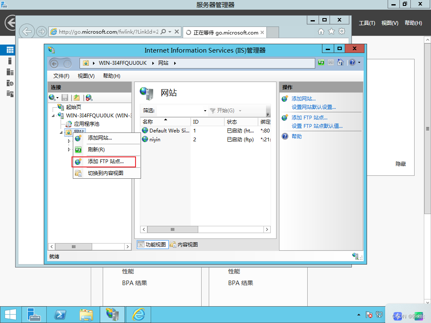The height and width of the screenshot is (323, 431).
Task: Select the Default Web Site row
Action: click(205, 131)
